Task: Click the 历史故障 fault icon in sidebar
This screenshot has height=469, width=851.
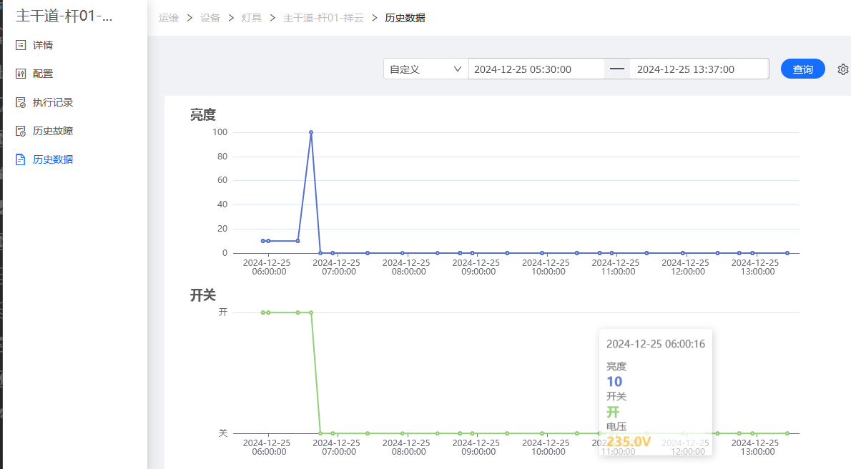Action: click(x=21, y=131)
